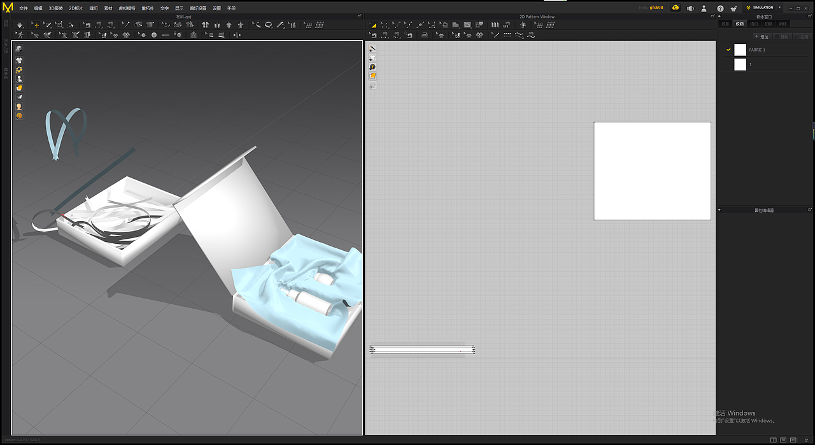Toggle avatar visibility in the 3D viewport
The height and width of the screenshot is (445, 815).
pos(19,79)
